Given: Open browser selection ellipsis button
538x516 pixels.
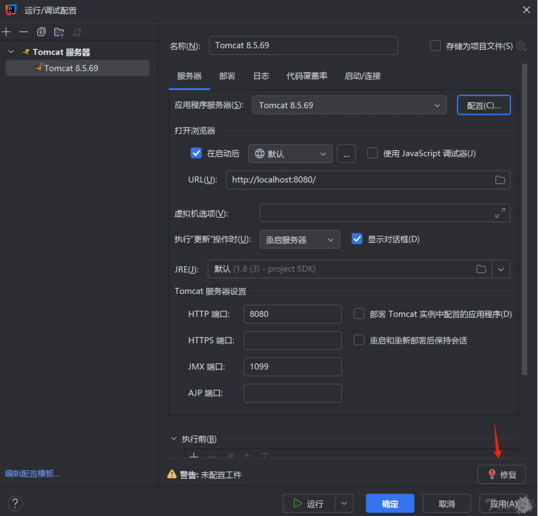Looking at the screenshot, I should click(346, 153).
